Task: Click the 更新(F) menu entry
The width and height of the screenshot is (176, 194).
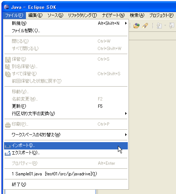Action: tap(66, 106)
